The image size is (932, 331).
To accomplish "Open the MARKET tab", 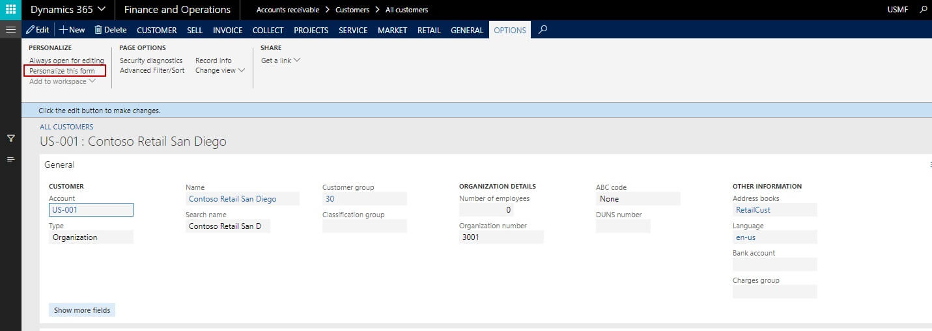I will click(392, 30).
